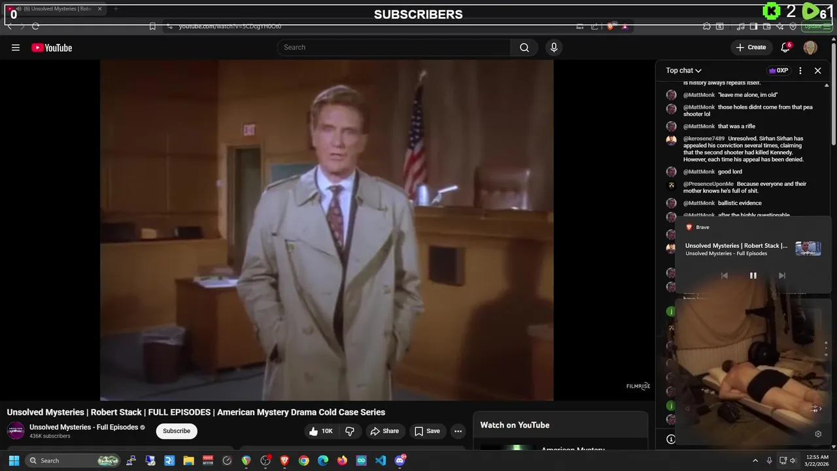The height and width of the screenshot is (471, 837).
Task: Click the Watch on YouTube card heading
Action: [515, 425]
